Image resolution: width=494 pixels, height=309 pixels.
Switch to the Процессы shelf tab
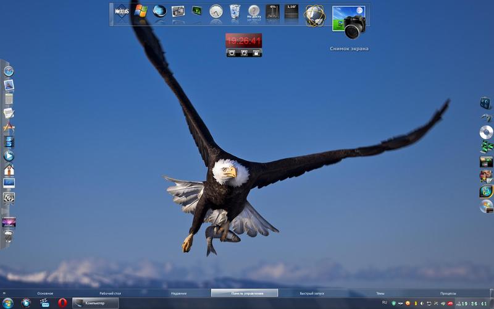click(448, 293)
